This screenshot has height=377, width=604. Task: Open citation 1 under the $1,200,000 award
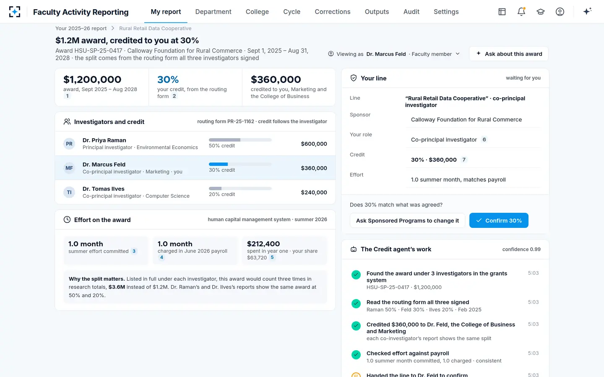tap(67, 96)
